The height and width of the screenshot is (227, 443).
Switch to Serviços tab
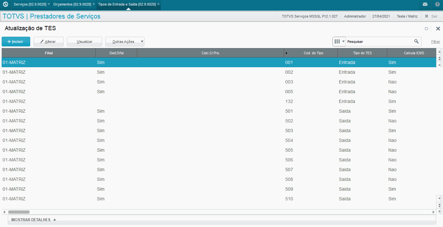point(30,4)
